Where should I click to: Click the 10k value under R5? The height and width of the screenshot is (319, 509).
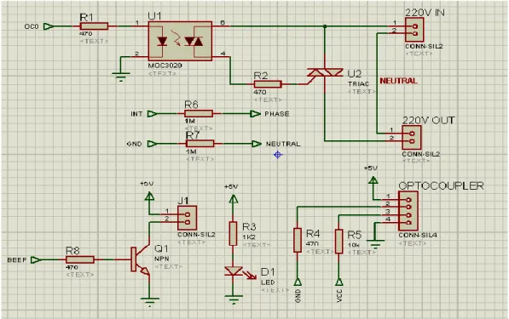354,245
